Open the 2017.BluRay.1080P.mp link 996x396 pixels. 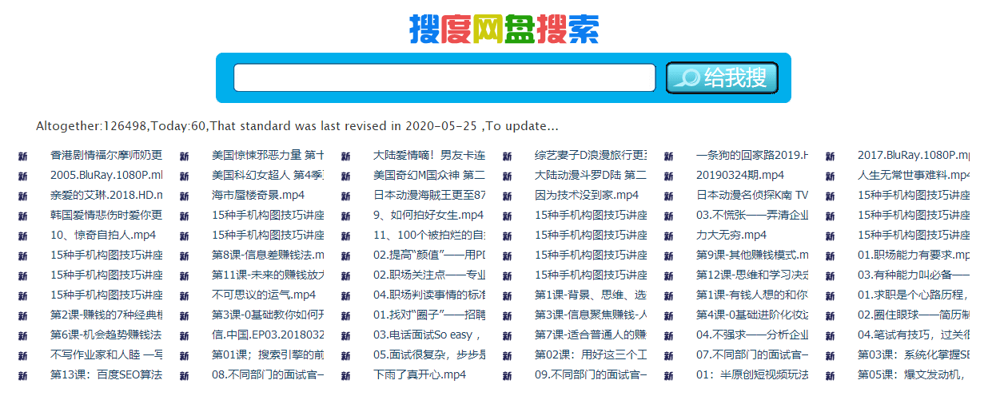coord(914,155)
